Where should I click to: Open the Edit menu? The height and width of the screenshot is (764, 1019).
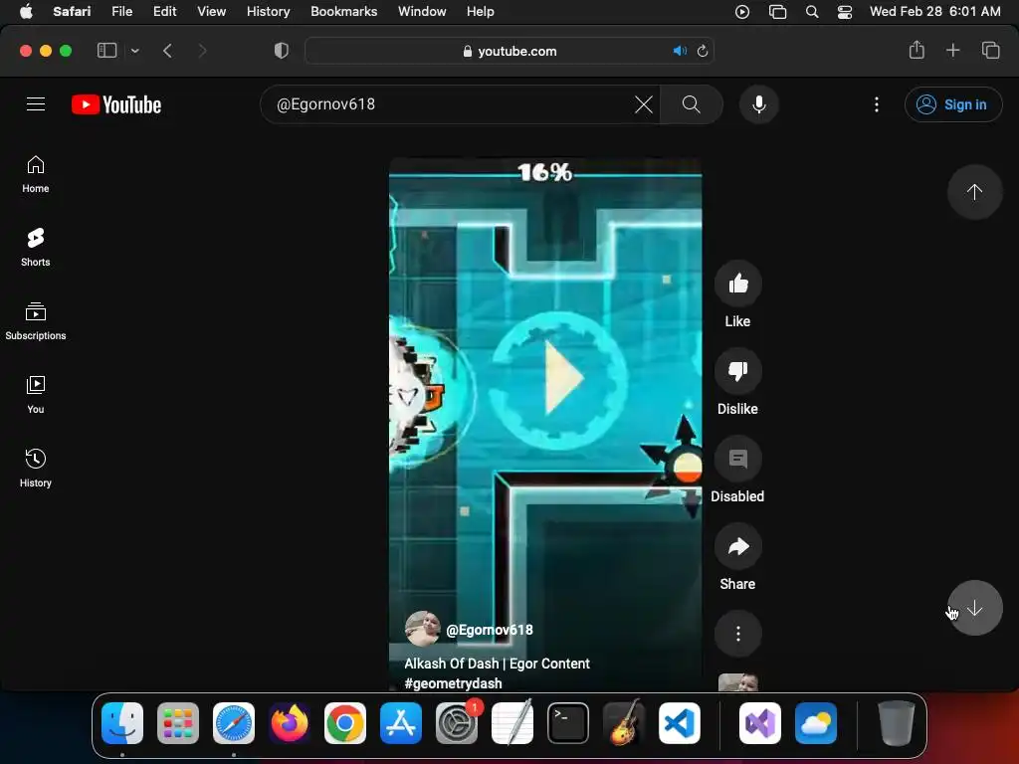(164, 11)
